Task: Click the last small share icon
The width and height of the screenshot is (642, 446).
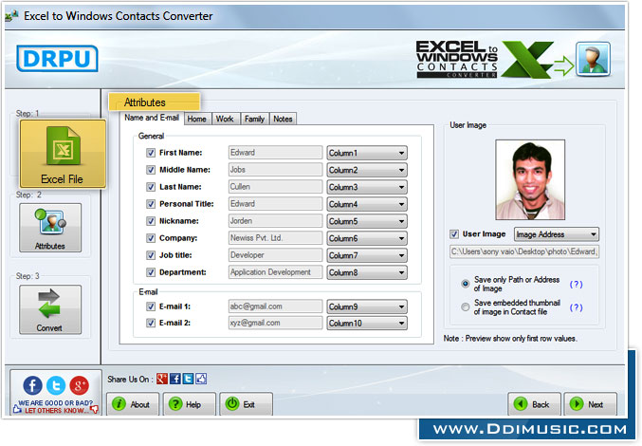Action: 201,379
